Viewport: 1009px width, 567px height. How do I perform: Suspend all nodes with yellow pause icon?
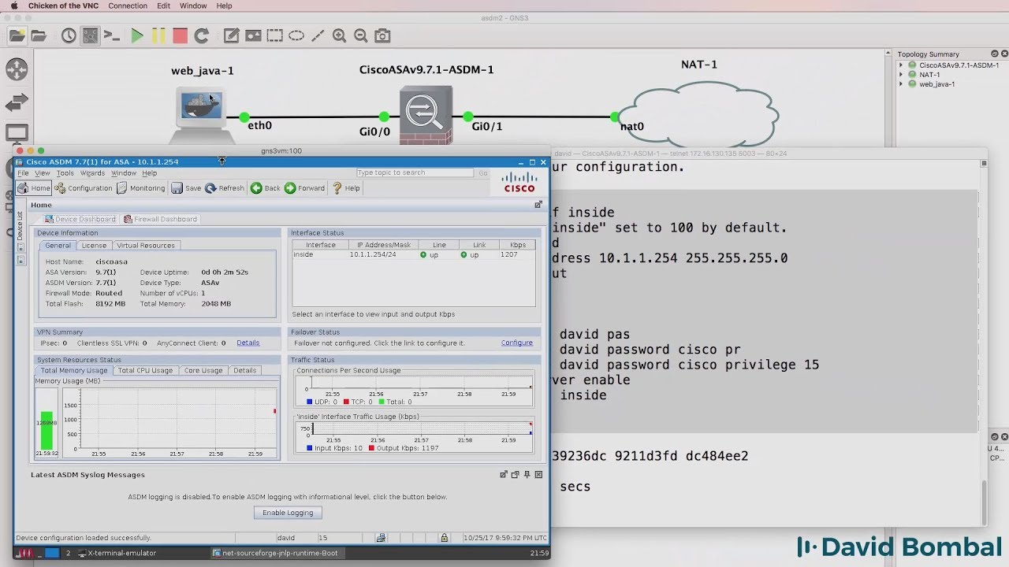click(x=158, y=35)
